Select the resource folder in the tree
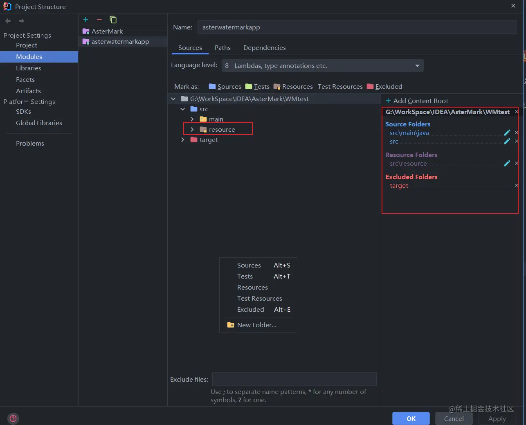 pos(222,129)
